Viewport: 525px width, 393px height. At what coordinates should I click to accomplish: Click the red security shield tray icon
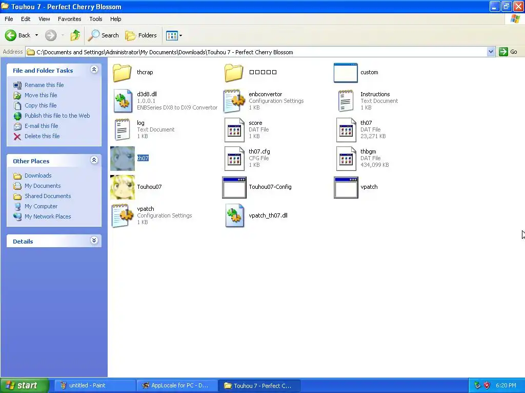point(487,386)
